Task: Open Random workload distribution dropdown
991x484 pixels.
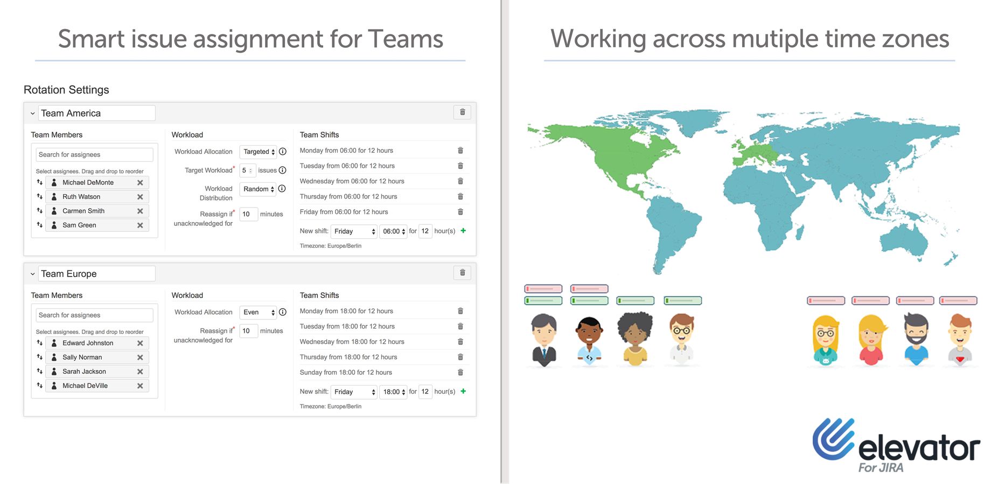Action: [258, 189]
